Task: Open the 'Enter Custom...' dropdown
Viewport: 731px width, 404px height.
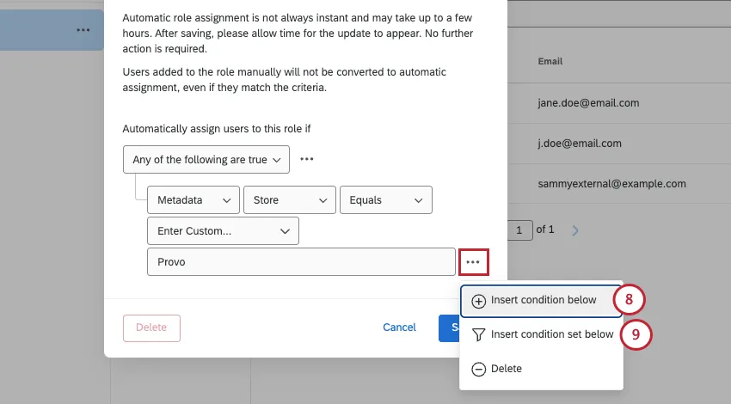Action: 223,230
